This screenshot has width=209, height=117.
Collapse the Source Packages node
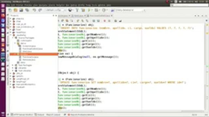tap(13, 38)
